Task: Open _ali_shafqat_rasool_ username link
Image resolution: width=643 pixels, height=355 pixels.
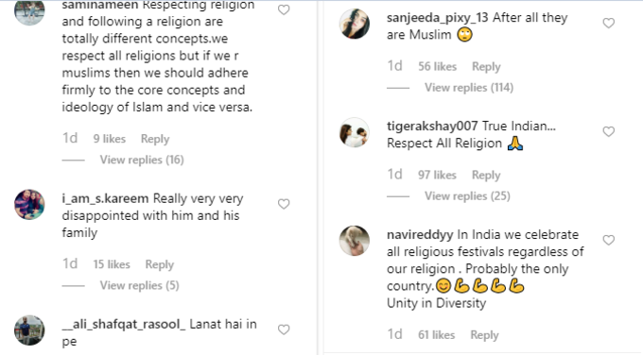Action: (124, 324)
